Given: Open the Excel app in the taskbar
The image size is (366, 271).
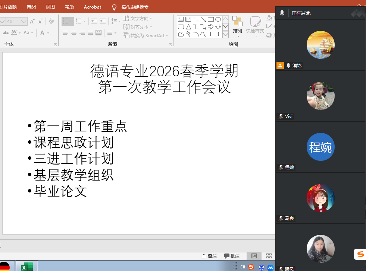Looking at the screenshot, I should [x=26, y=267].
